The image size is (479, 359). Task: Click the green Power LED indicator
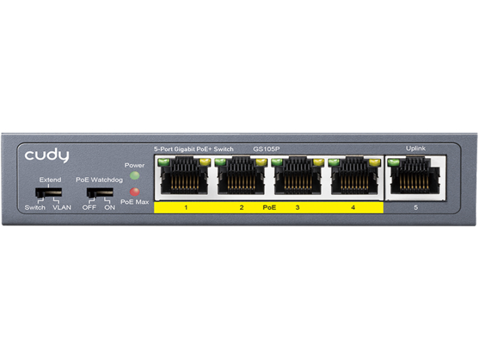pyautogui.click(x=135, y=175)
